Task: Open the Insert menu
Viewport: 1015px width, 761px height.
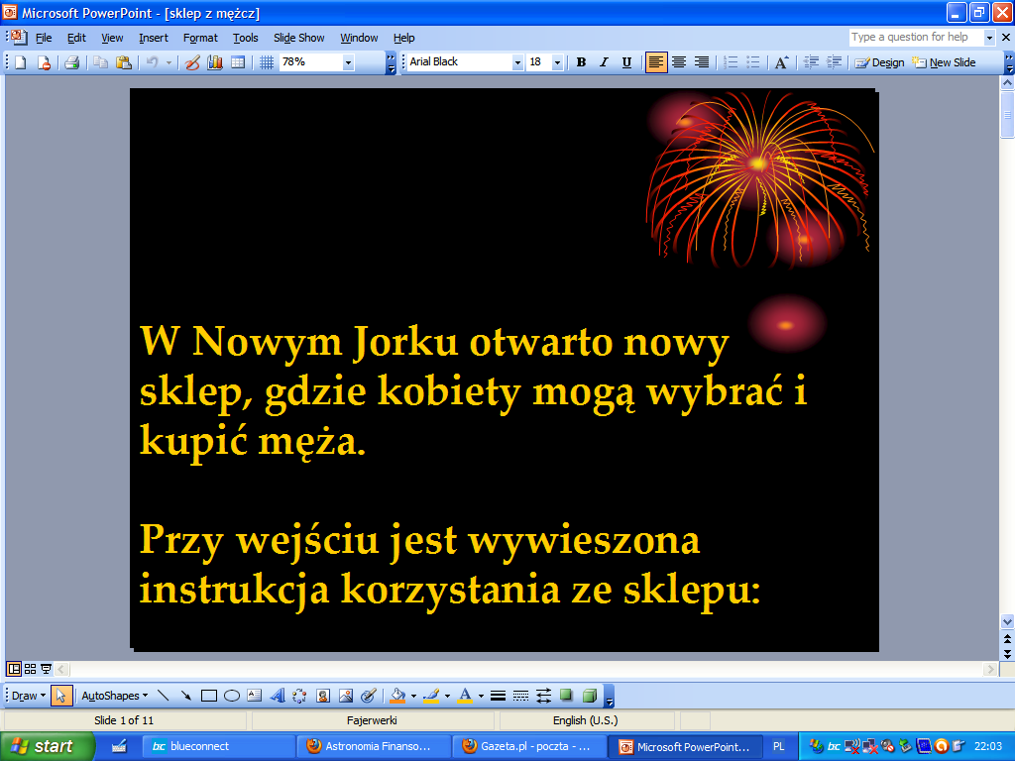Action: (154, 38)
